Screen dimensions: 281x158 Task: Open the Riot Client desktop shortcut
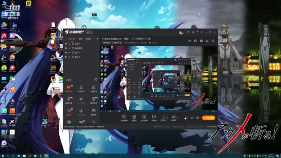click(12, 68)
